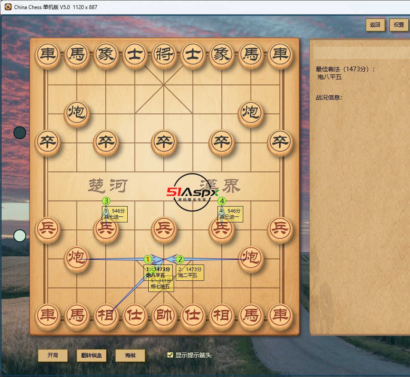Pick the center black 卒 soldier
Screen dimensions: 410x377
164,143
